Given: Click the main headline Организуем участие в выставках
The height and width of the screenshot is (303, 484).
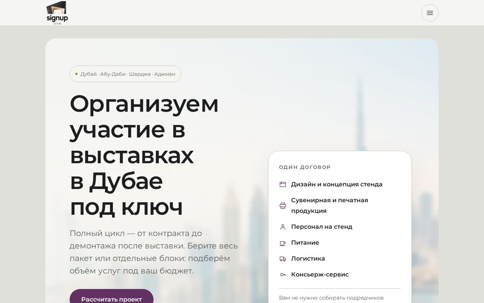Looking at the screenshot, I should click(x=144, y=155).
